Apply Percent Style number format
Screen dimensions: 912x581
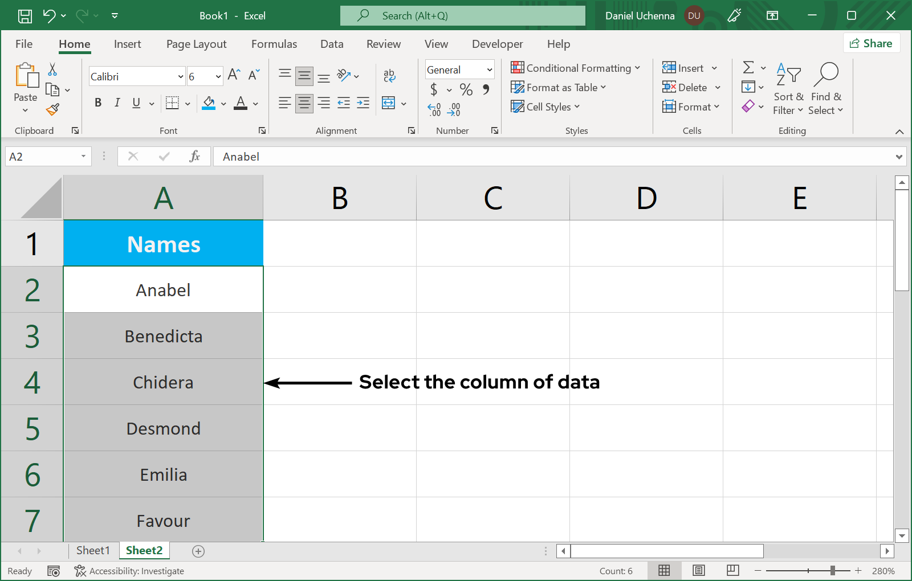tap(466, 89)
